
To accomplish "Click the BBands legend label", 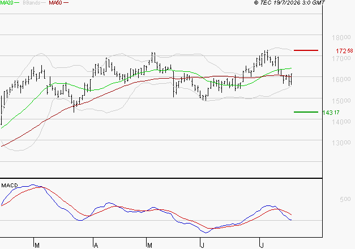I will [32, 3].
